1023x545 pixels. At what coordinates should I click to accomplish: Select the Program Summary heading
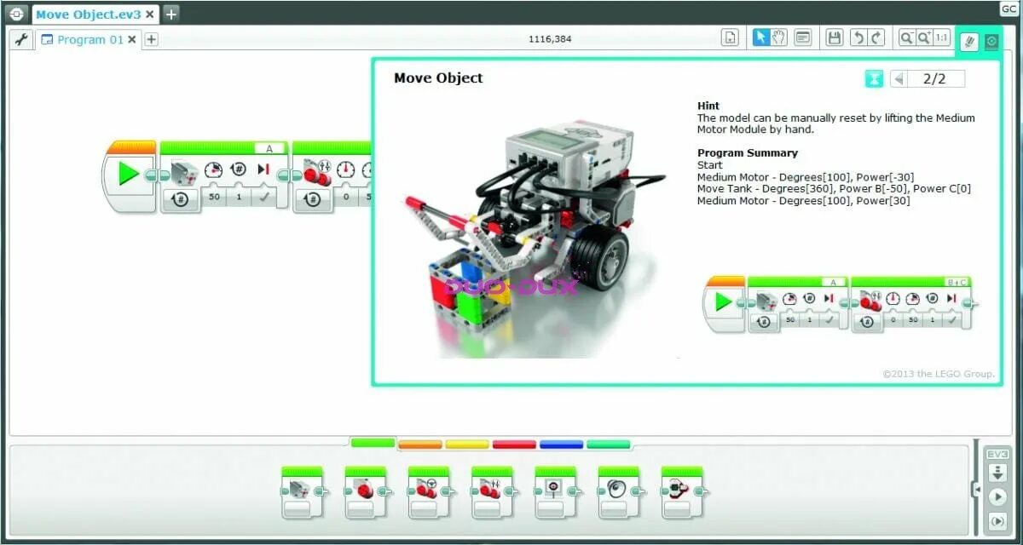tap(748, 153)
